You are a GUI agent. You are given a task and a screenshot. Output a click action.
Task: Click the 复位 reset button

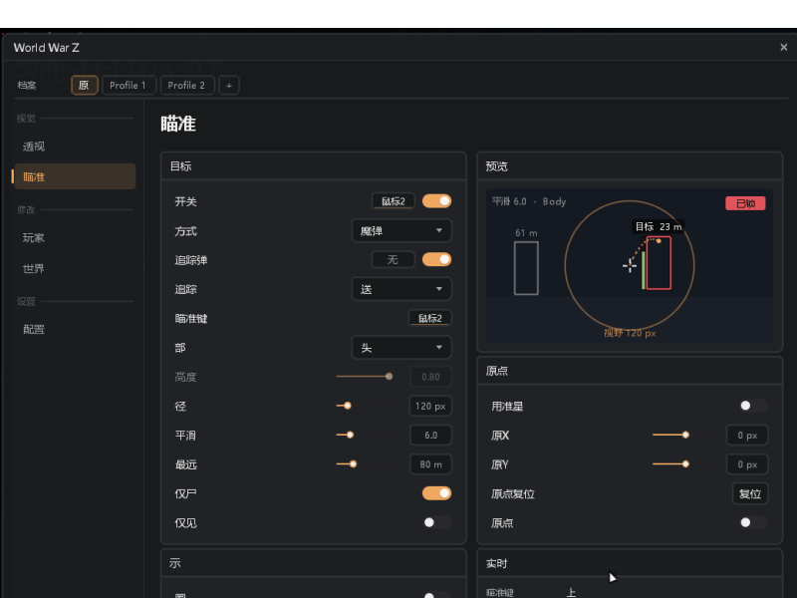click(750, 493)
